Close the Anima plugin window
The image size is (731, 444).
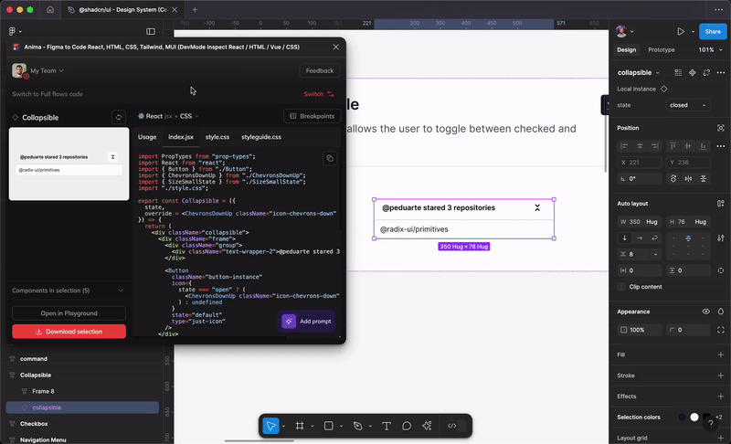[x=335, y=48]
